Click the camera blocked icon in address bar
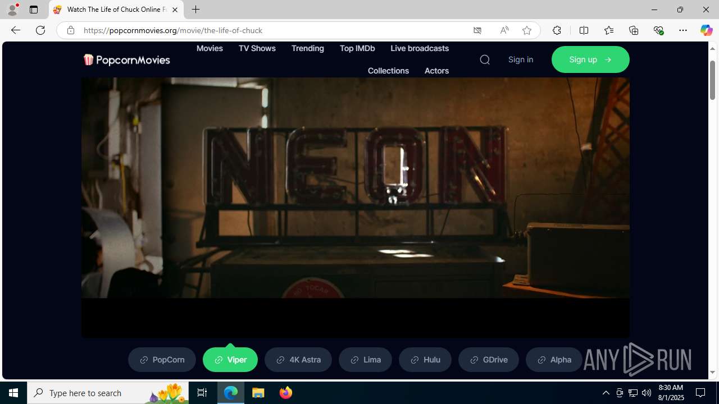Image resolution: width=719 pixels, height=404 pixels. [477, 30]
